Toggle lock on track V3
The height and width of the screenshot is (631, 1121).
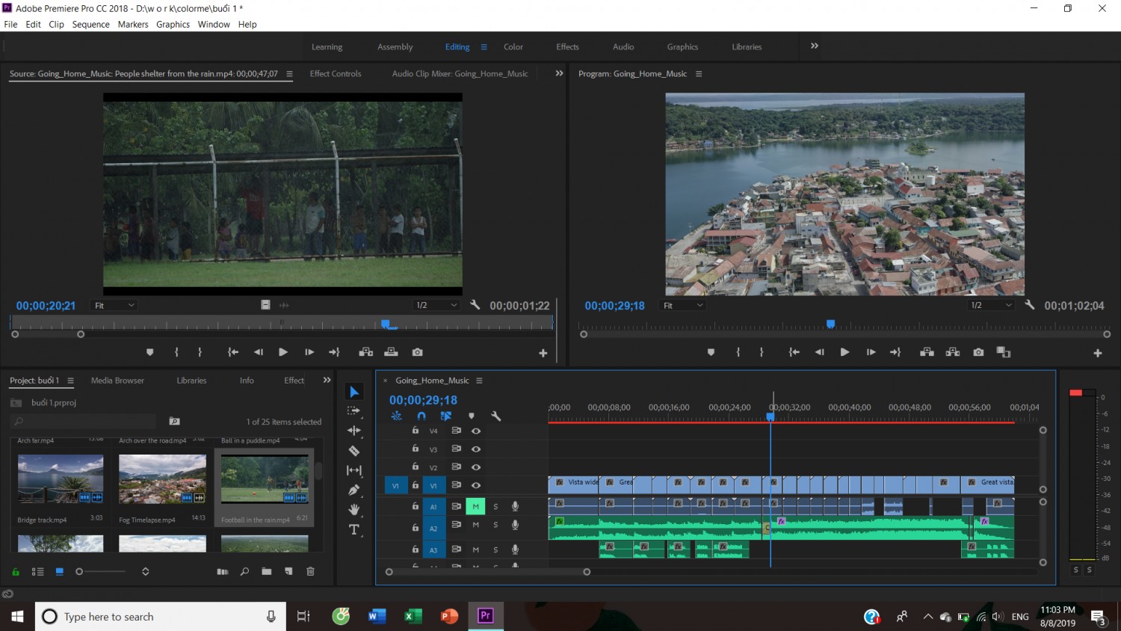[x=416, y=449]
